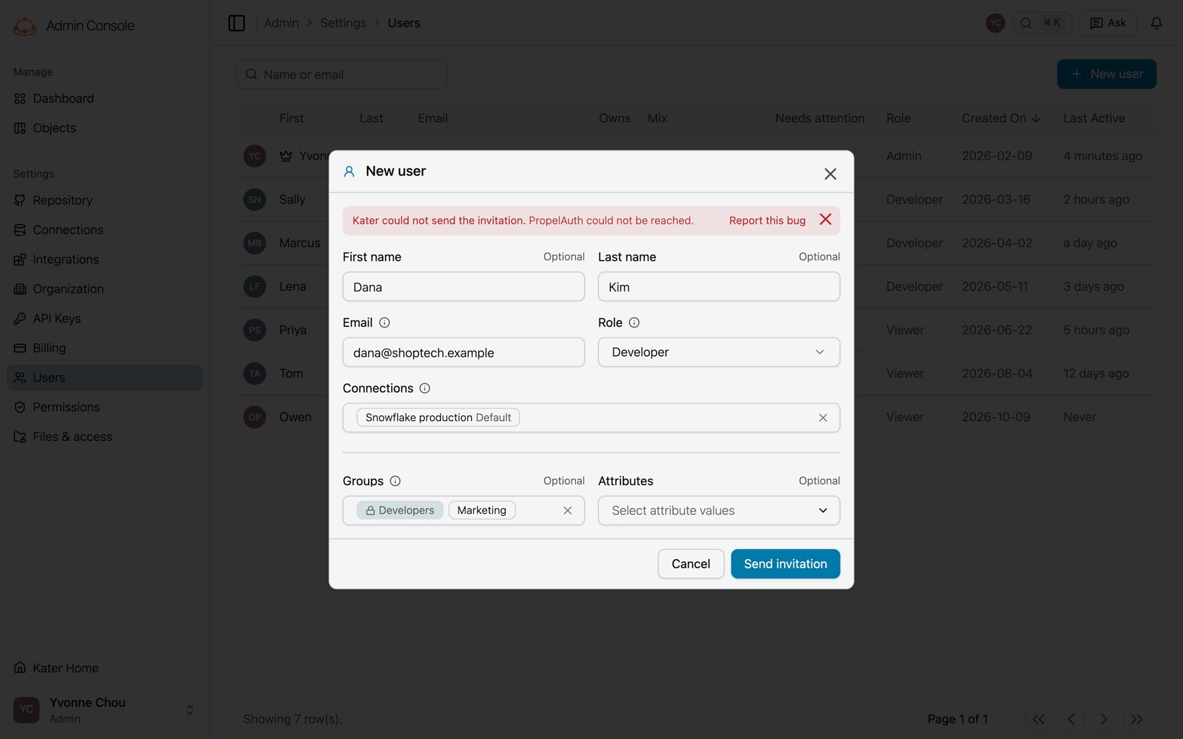1183x739 pixels.
Task: Click the Name or email search box
Action: [x=342, y=74]
